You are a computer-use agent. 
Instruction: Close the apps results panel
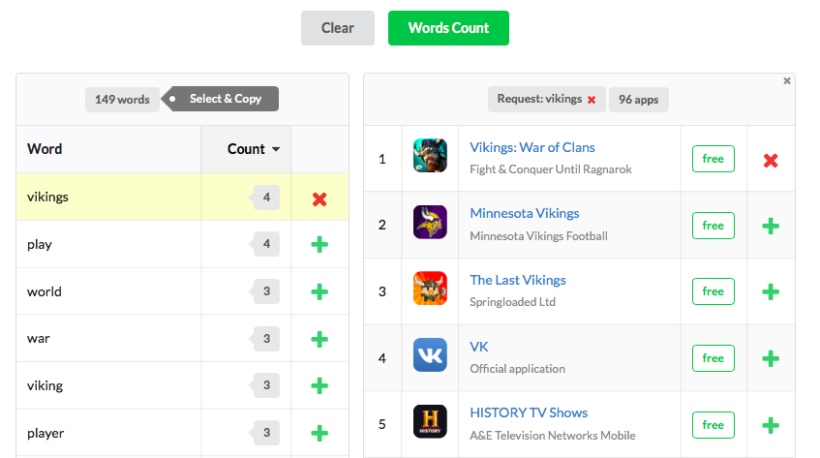click(787, 81)
